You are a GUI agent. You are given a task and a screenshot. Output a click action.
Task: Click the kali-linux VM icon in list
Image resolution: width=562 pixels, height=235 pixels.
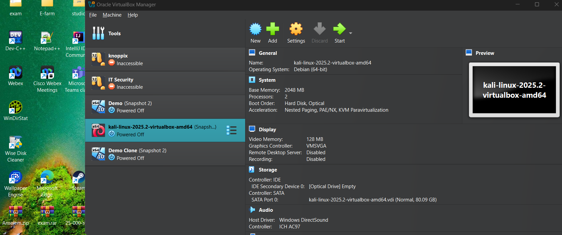point(98,131)
